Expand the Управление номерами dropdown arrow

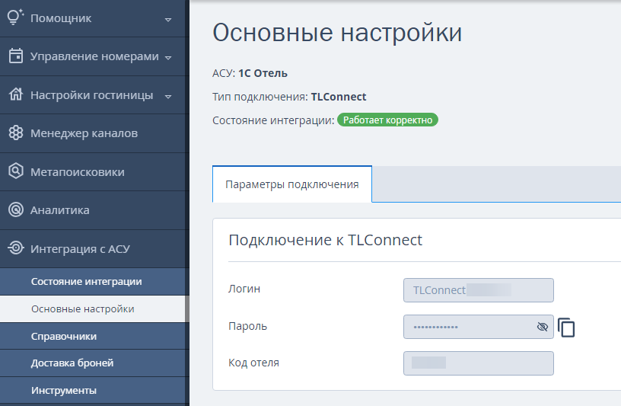168,57
